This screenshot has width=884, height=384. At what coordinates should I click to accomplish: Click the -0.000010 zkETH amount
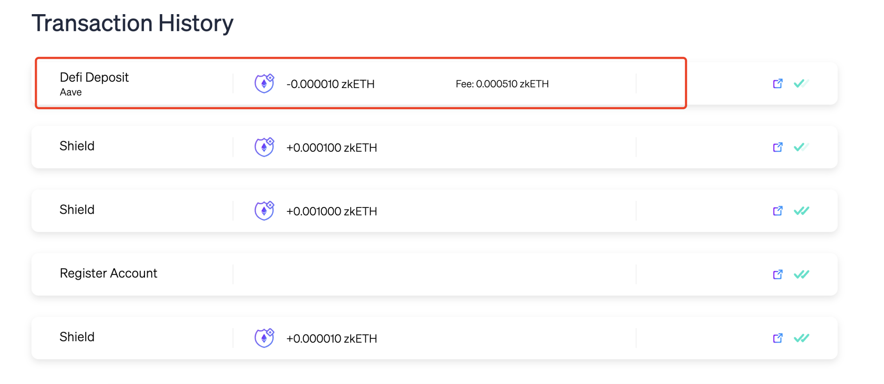click(x=330, y=84)
